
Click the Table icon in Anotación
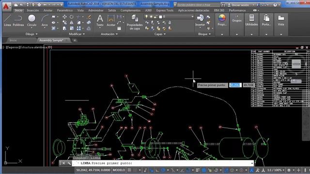[119, 29]
